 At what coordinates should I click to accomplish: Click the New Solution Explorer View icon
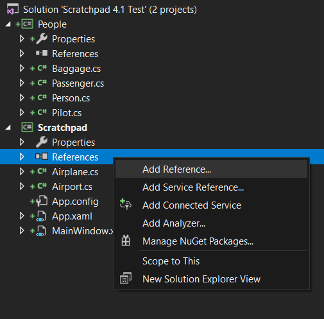pos(126,278)
